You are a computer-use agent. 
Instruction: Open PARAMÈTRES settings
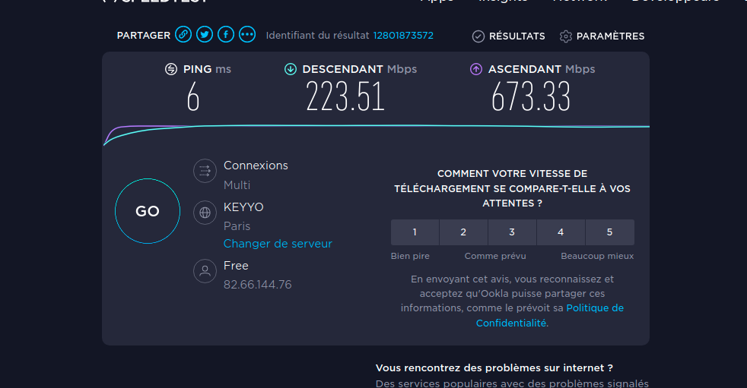coord(610,36)
